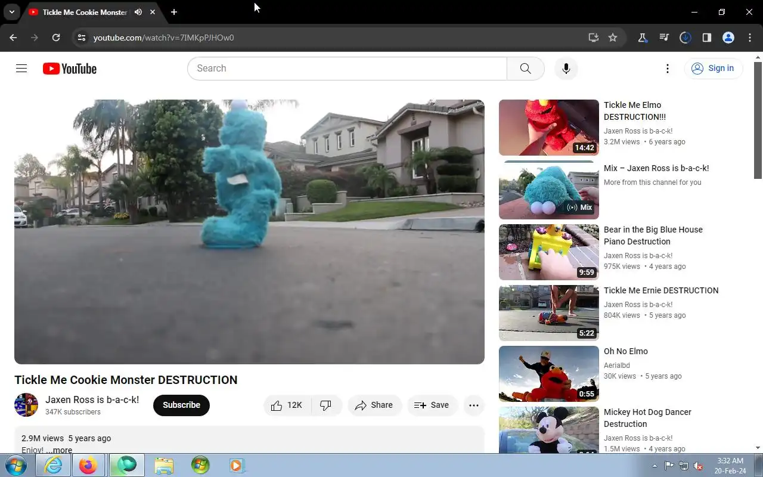The width and height of the screenshot is (763, 477).
Task: Open a new browser tab
Action: pyautogui.click(x=173, y=12)
